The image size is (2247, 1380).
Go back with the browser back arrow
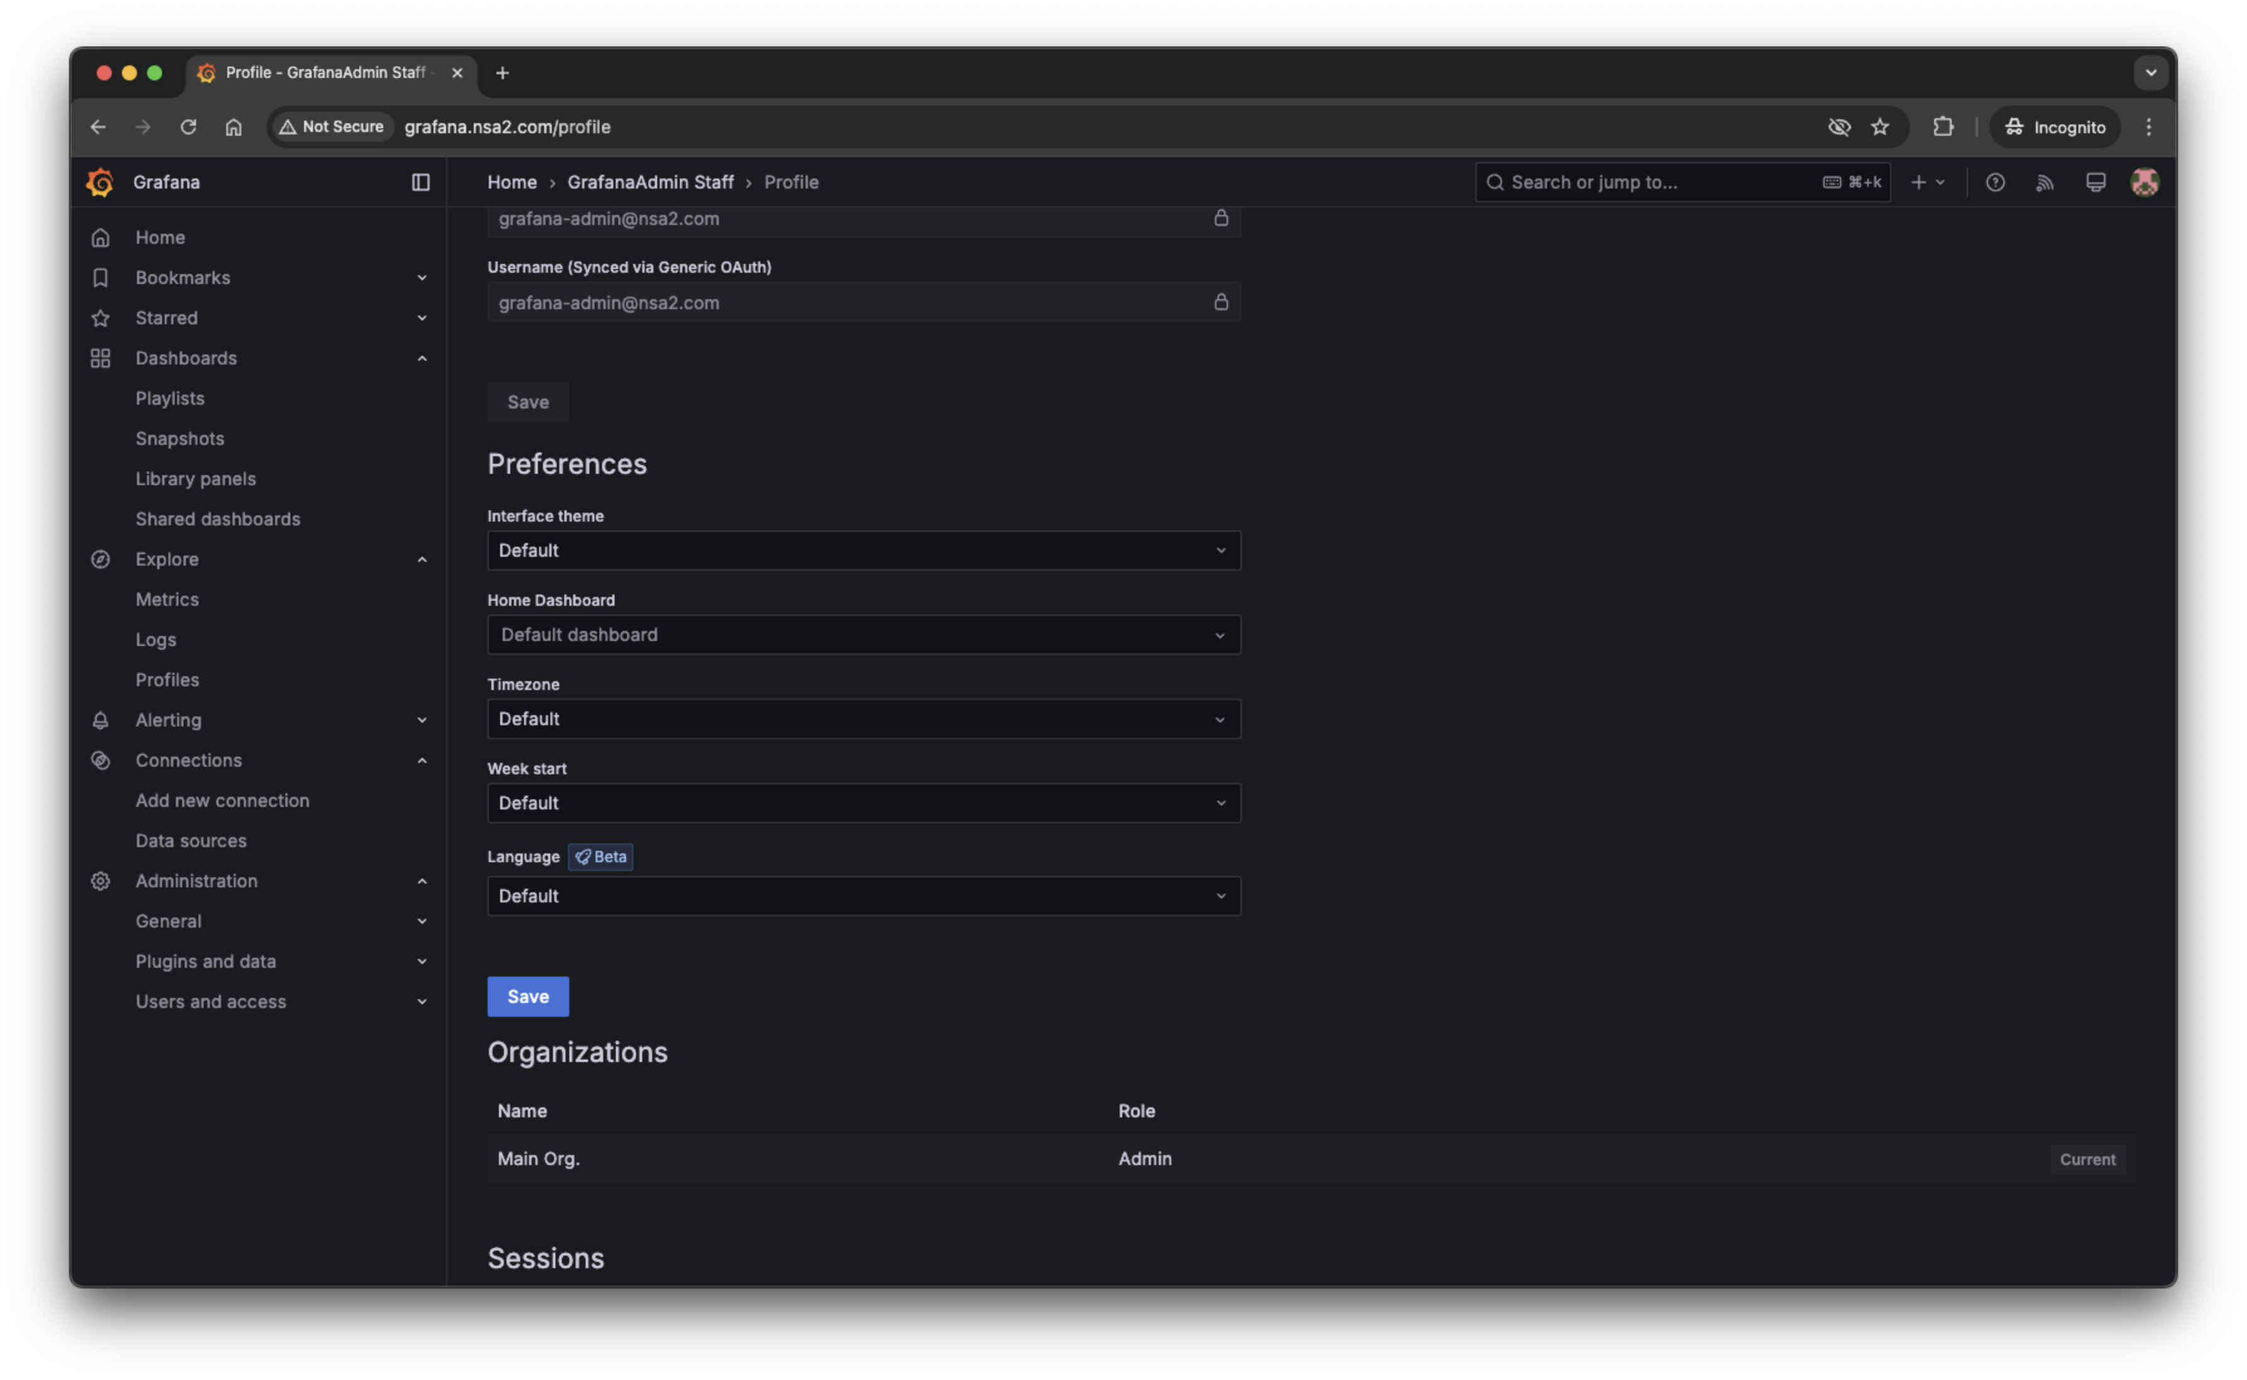tap(97, 127)
